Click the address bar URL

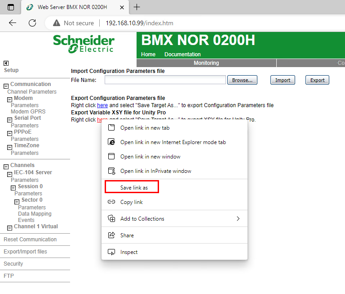click(x=139, y=23)
